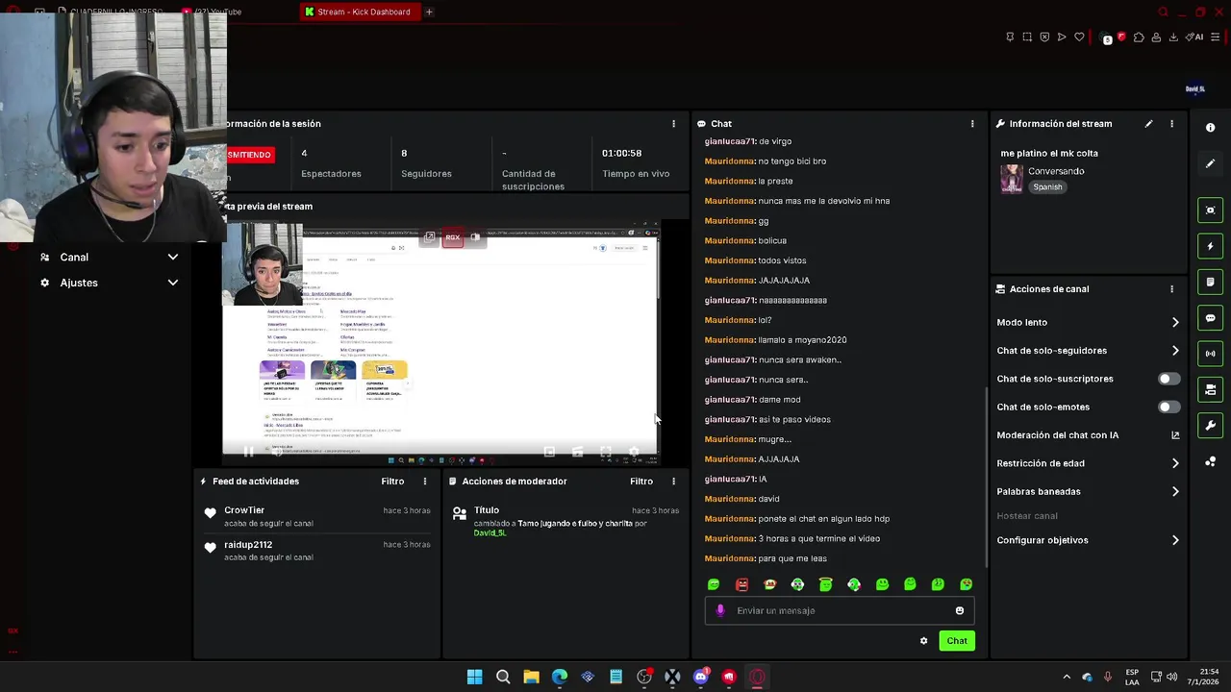This screenshot has width=1231, height=692.
Task: Click the heart bookmark icon in browser toolbar
Action: pyautogui.click(x=1079, y=37)
